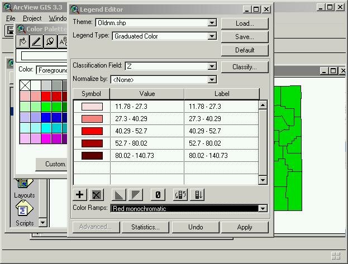Open the Color Ramps dropdown
Viewport: 348px width, 264px height.
pos(263,209)
